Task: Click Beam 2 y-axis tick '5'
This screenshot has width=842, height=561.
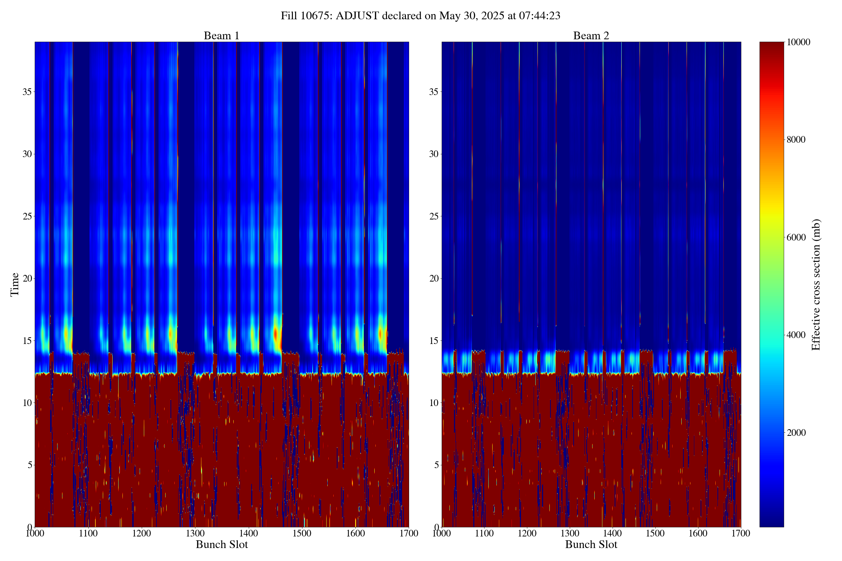Action: 436,465
